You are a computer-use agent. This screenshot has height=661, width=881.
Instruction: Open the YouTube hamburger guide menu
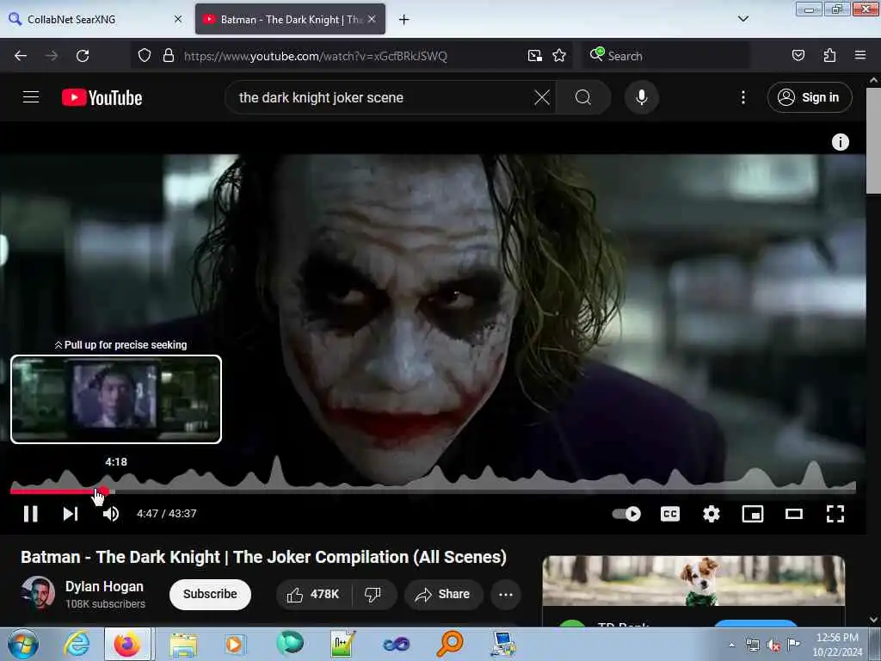[31, 97]
